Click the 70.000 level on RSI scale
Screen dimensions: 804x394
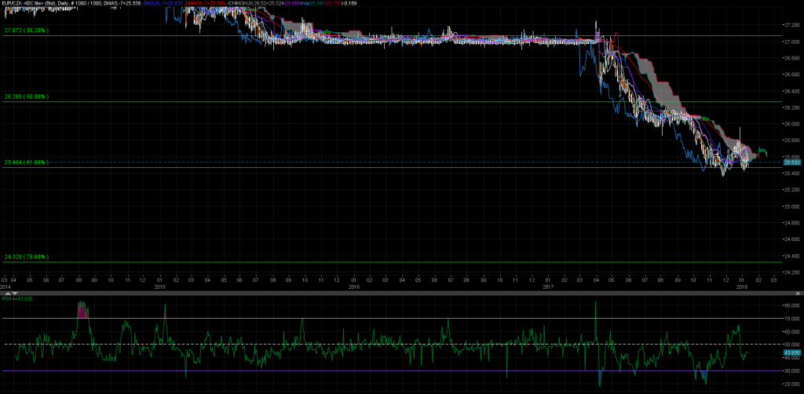[791, 319]
